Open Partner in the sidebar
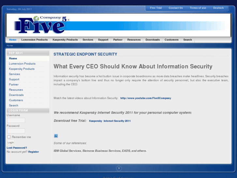 click(28, 85)
